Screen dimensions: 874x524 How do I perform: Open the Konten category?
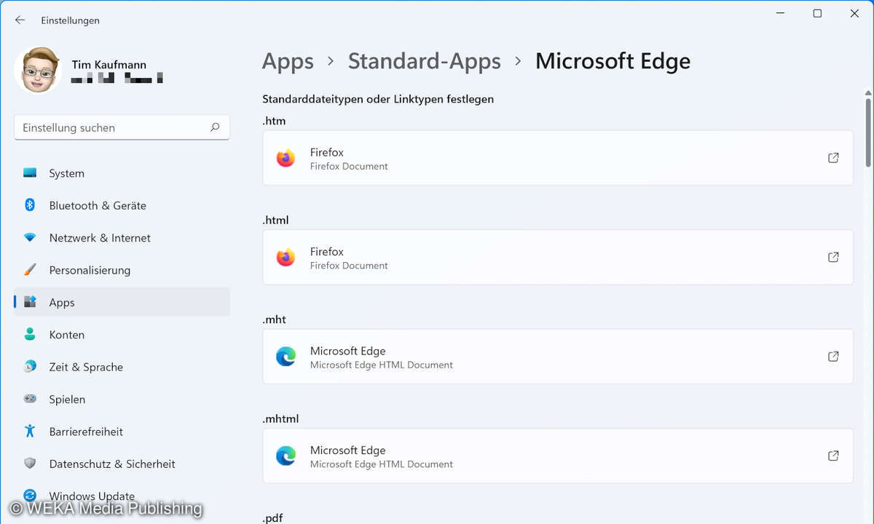[x=122, y=335]
